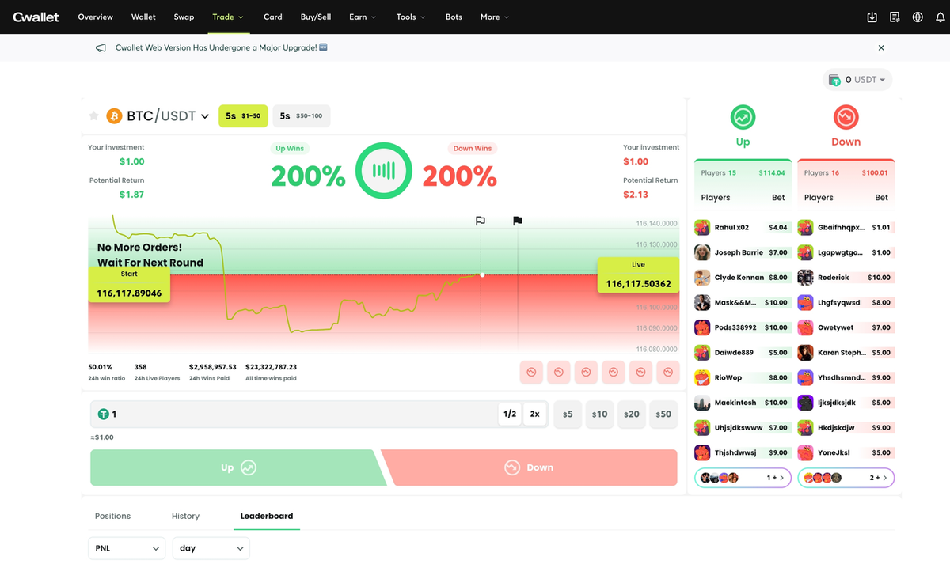This screenshot has height=564, width=950.
Task: Open the notifications bell icon
Action: tap(940, 17)
